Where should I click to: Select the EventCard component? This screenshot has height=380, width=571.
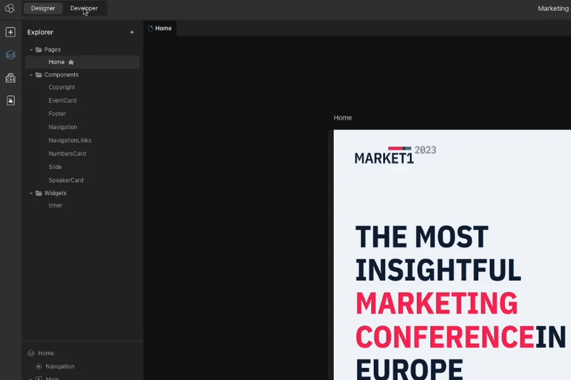62,101
